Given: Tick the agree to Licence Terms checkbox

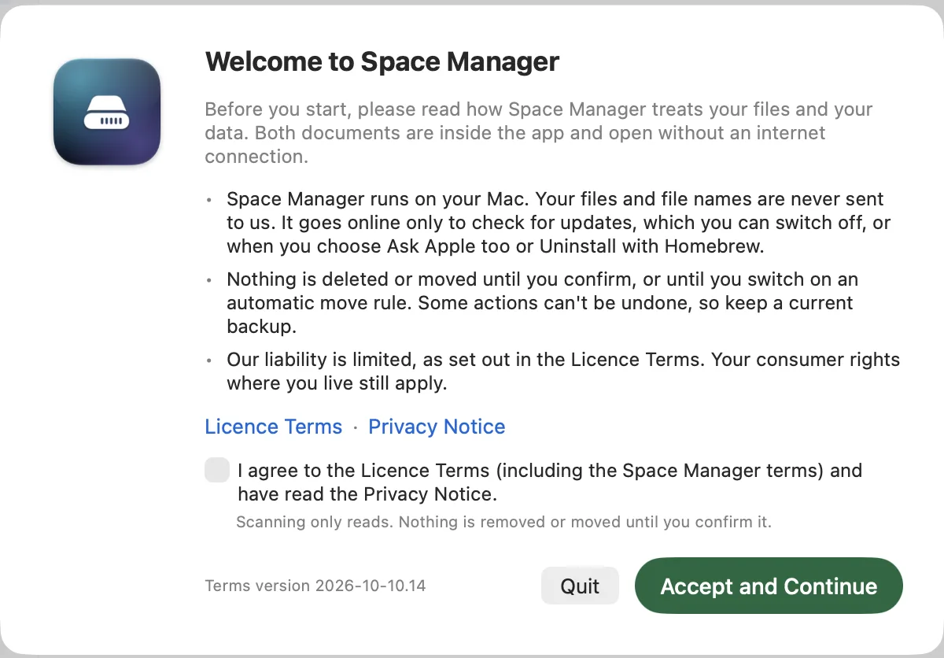Looking at the screenshot, I should coord(217,470).
